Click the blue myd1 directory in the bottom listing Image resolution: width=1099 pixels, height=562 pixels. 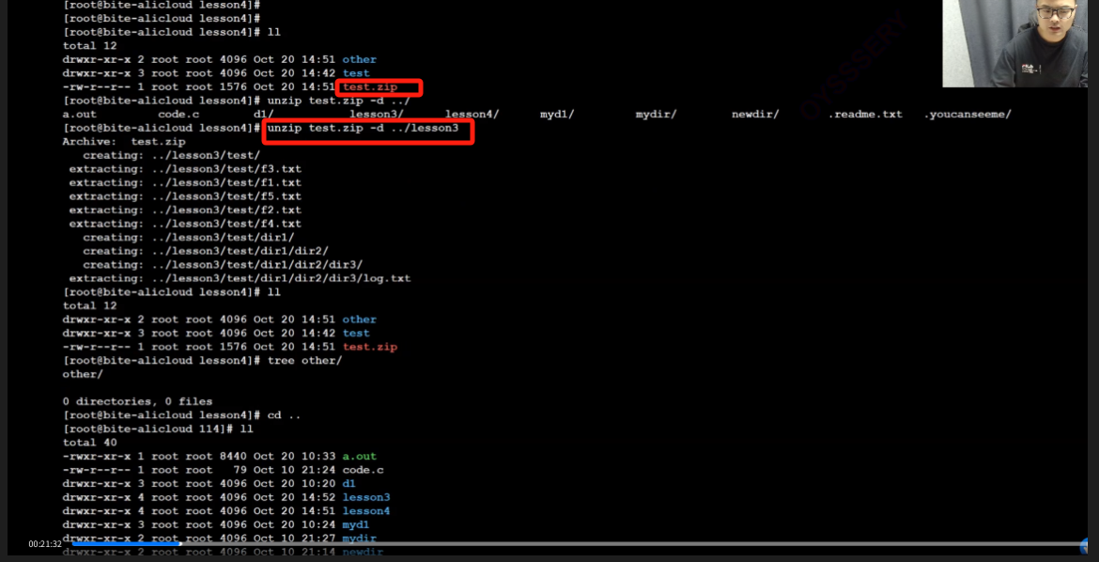[355, 524]
